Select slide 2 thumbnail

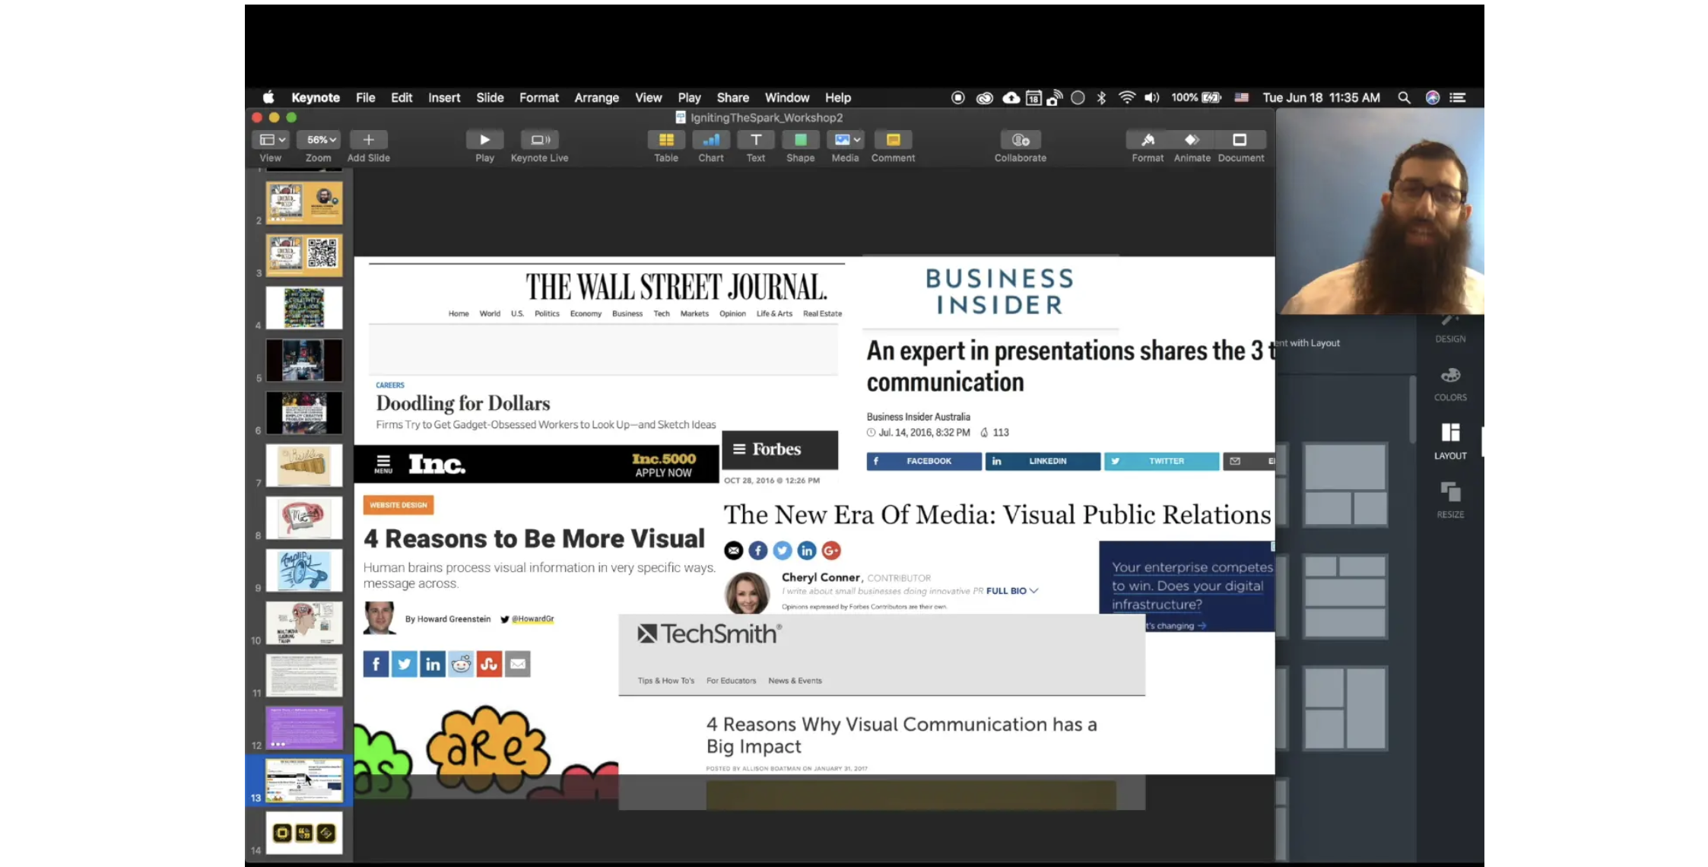coord(304,202)
